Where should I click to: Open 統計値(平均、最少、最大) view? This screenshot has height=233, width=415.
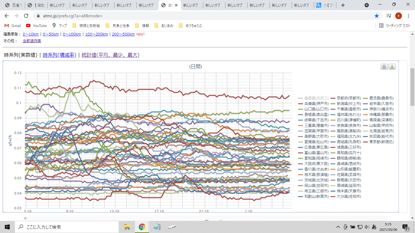coord(111,55)
